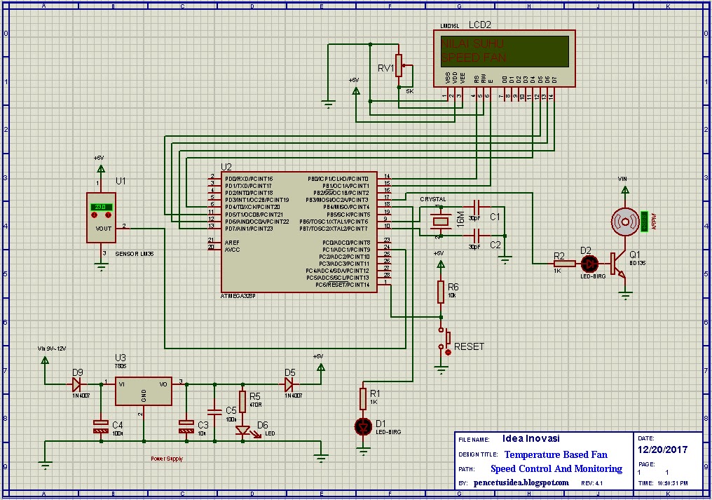This screenshot has height=500, width=712.
Task: Click the LED-BIRG D1 indicator
Action: coord(363,426)
